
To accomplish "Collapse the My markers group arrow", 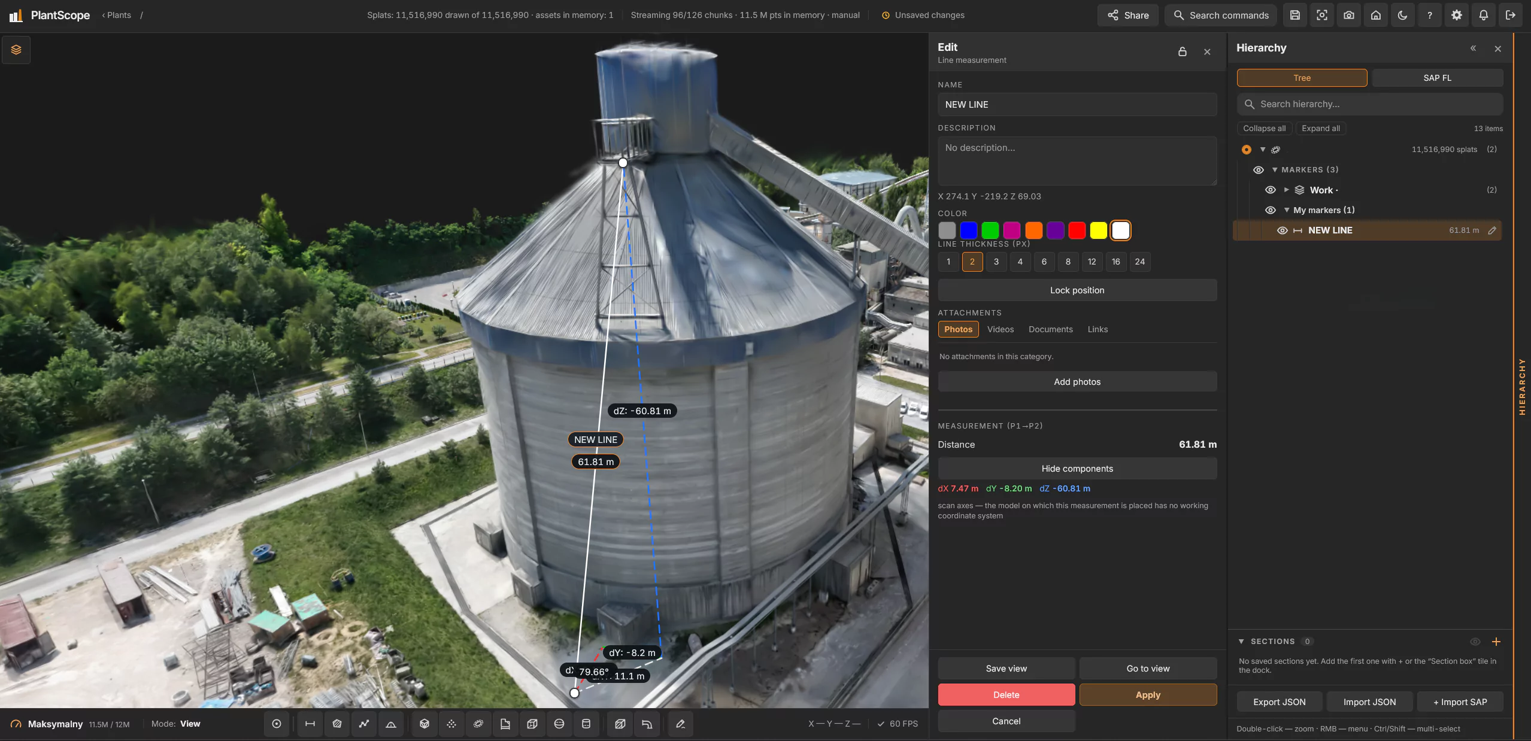I will tap(1287, 210).
